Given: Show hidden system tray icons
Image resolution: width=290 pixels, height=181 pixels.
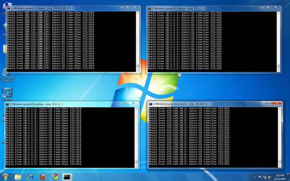Looking at the screenshot, I should 255,177.
